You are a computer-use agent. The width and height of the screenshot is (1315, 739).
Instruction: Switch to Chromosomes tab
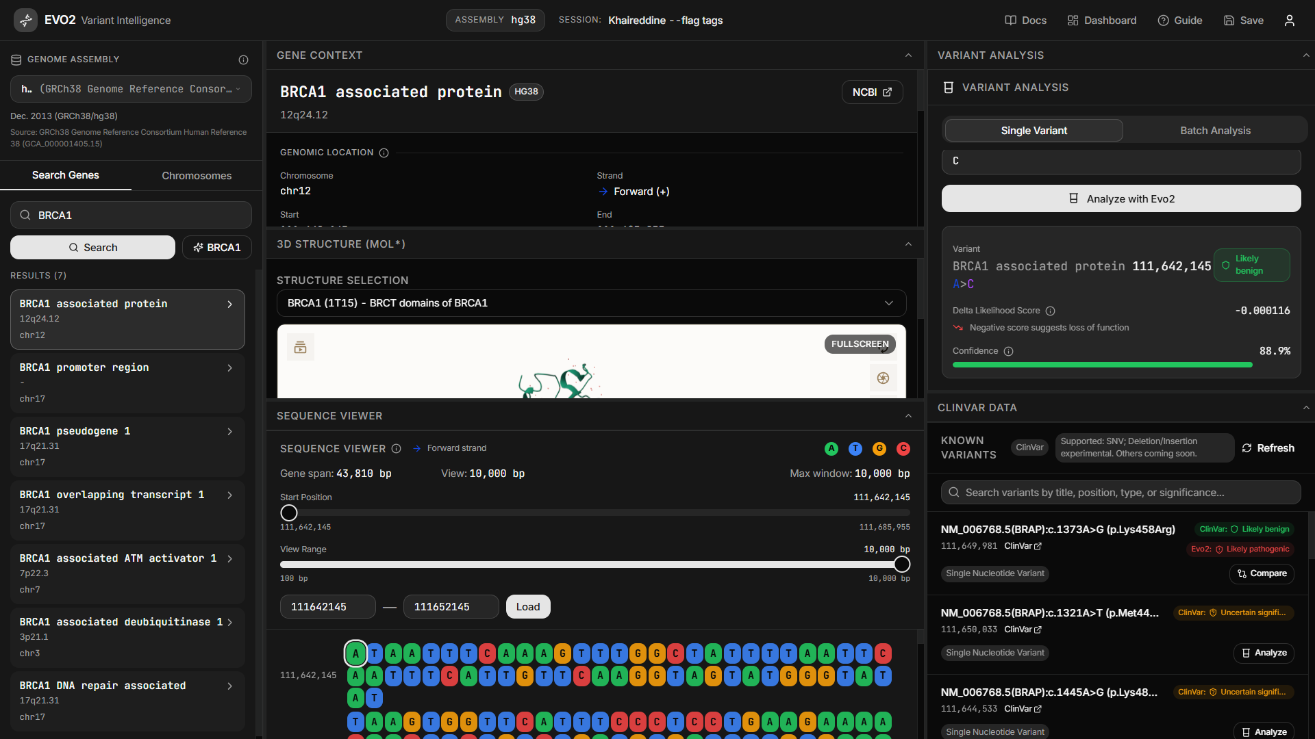click(x=197, y=176)
